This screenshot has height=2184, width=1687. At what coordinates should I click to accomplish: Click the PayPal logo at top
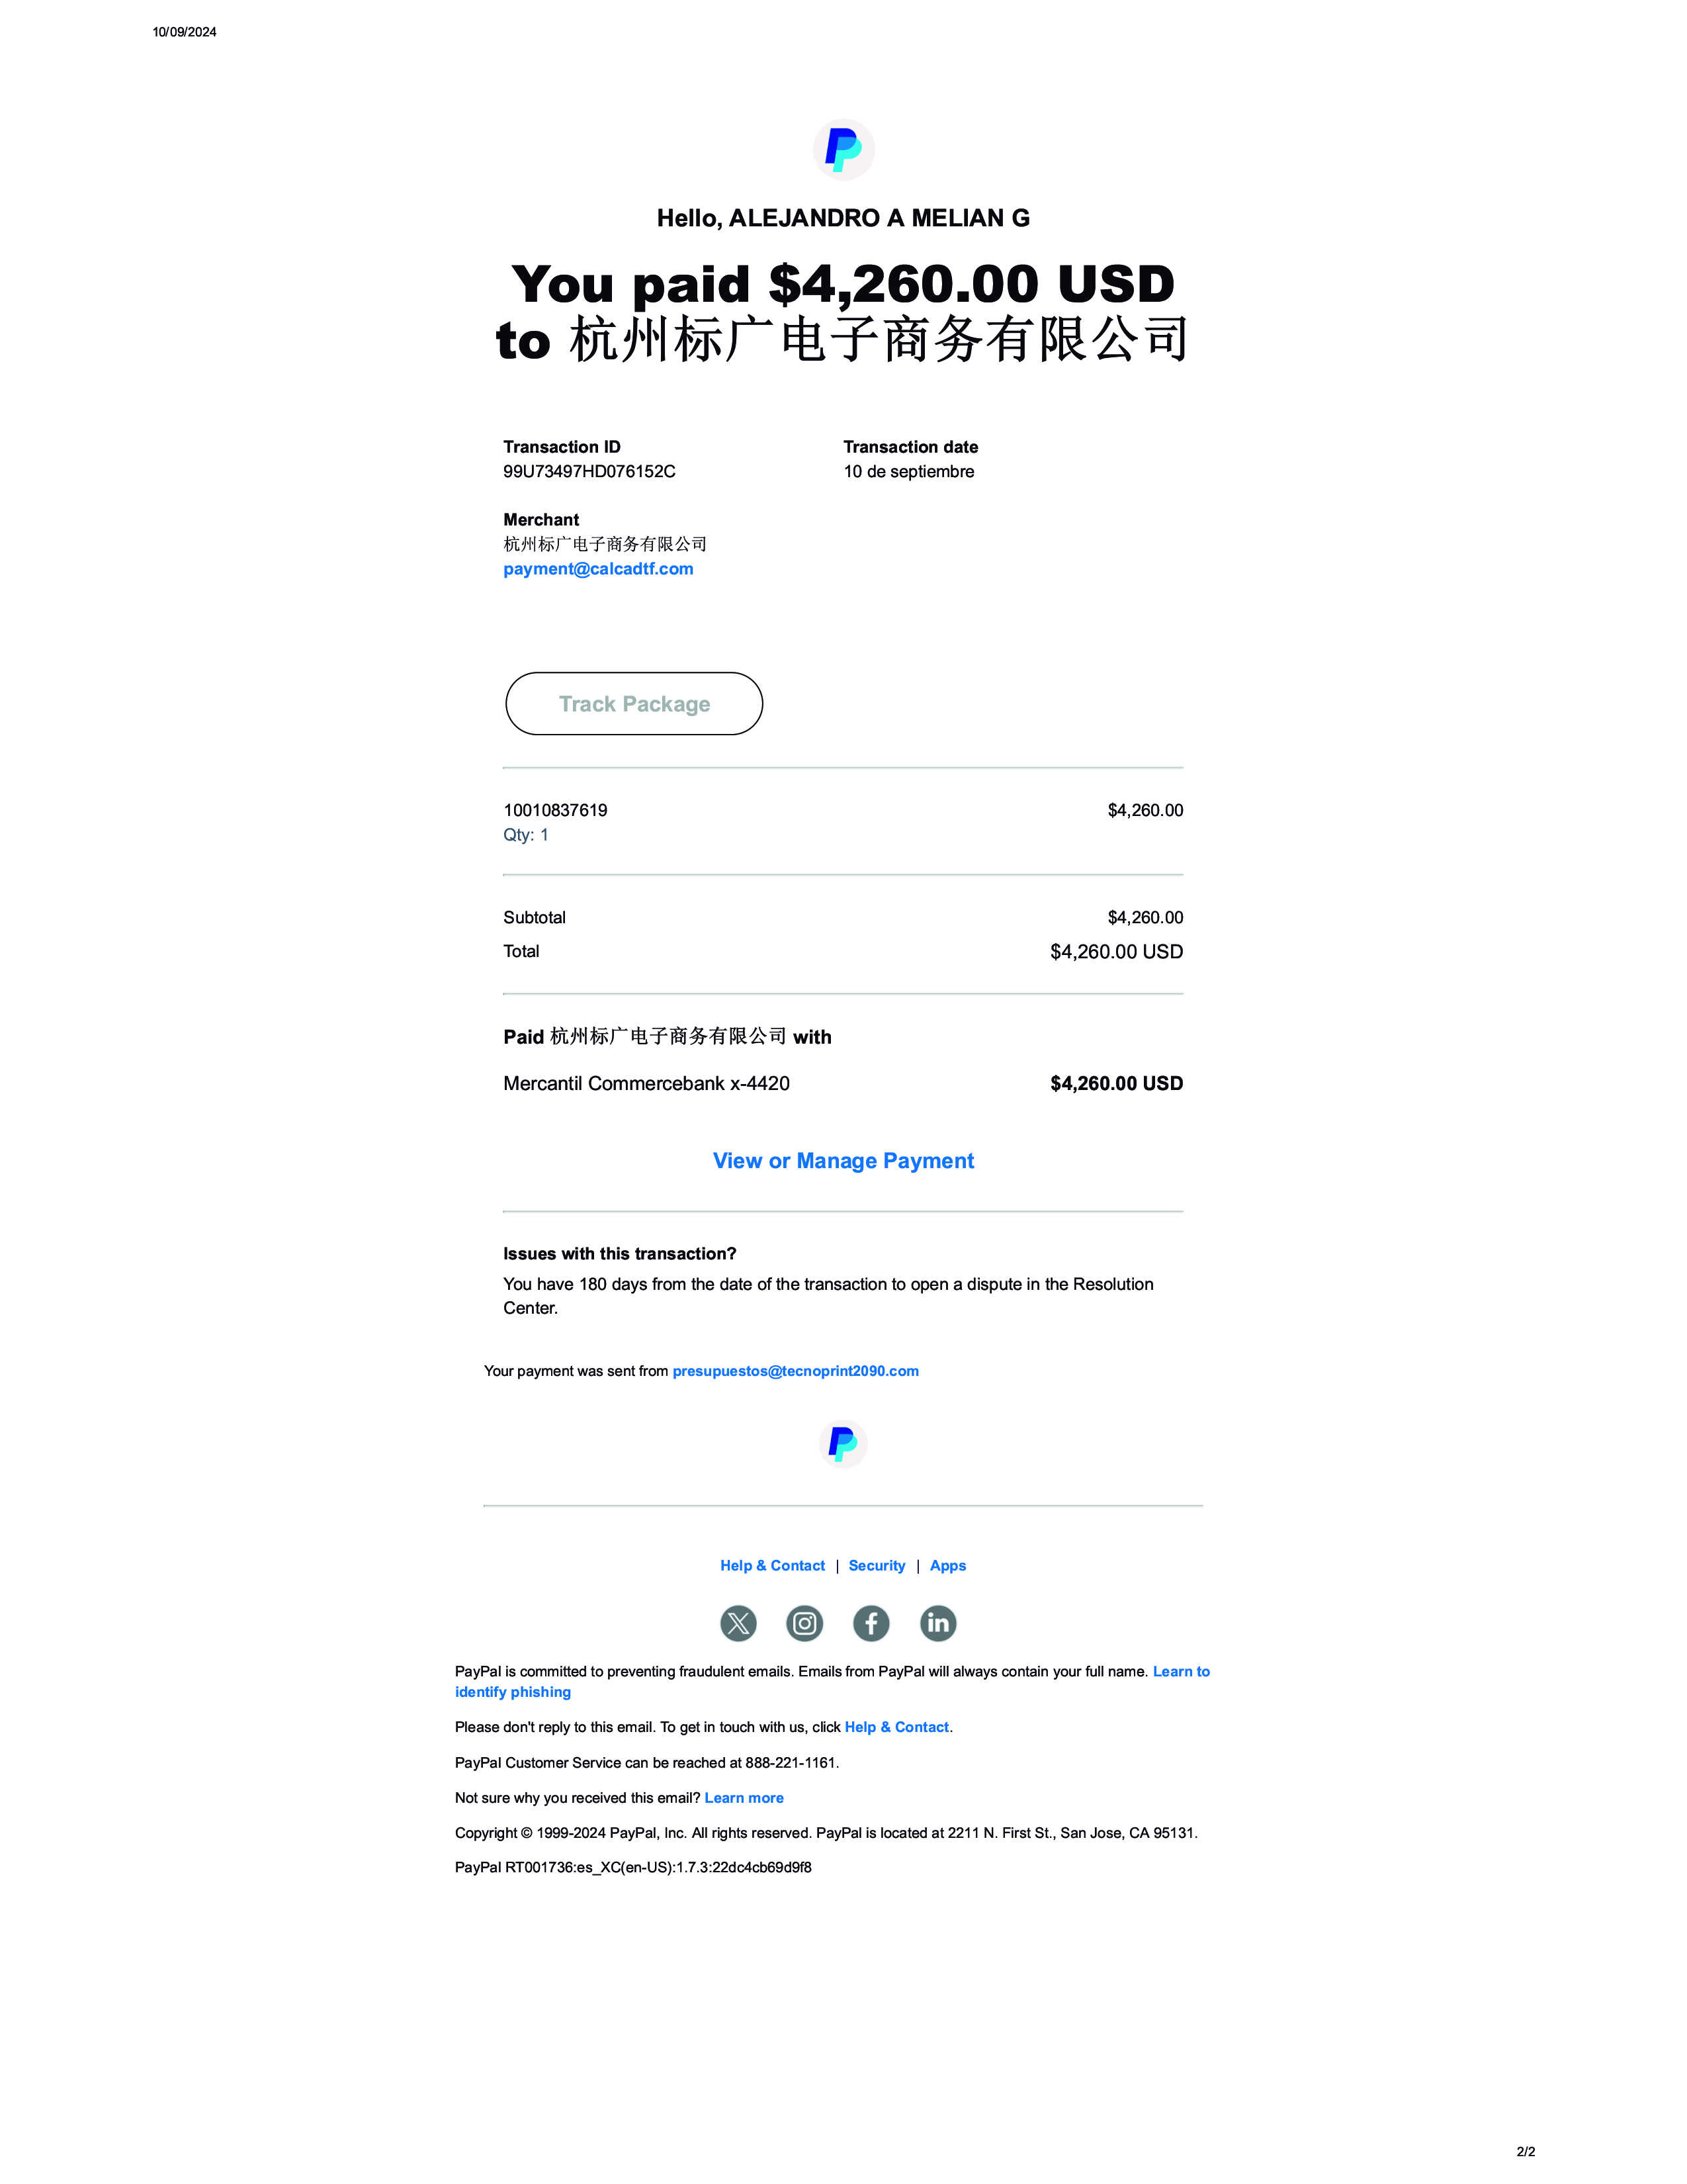click(844, 150)
